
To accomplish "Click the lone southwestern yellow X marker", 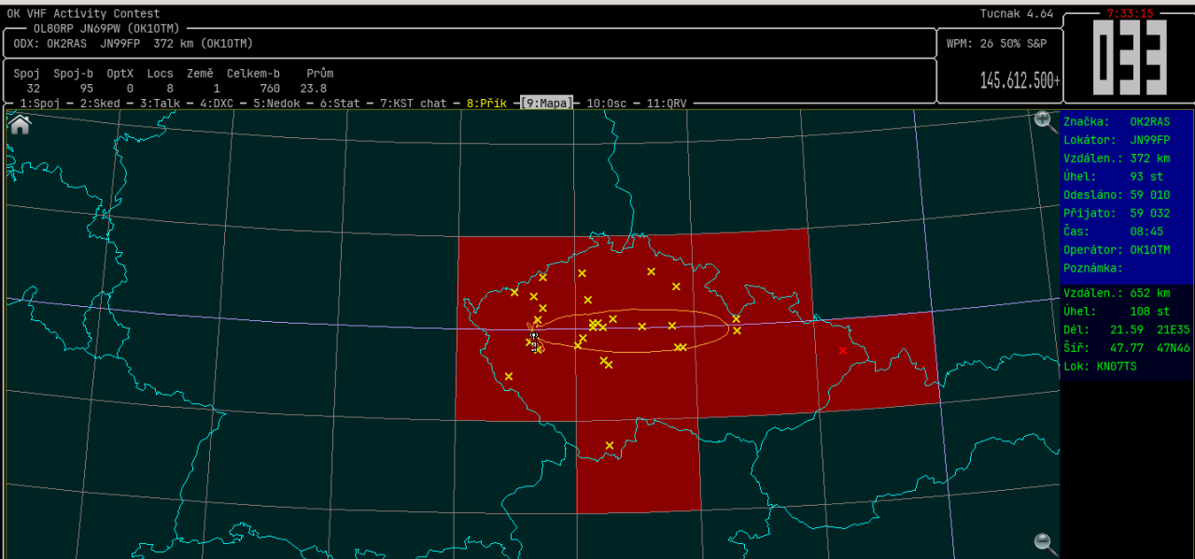I will click(509, 376).
